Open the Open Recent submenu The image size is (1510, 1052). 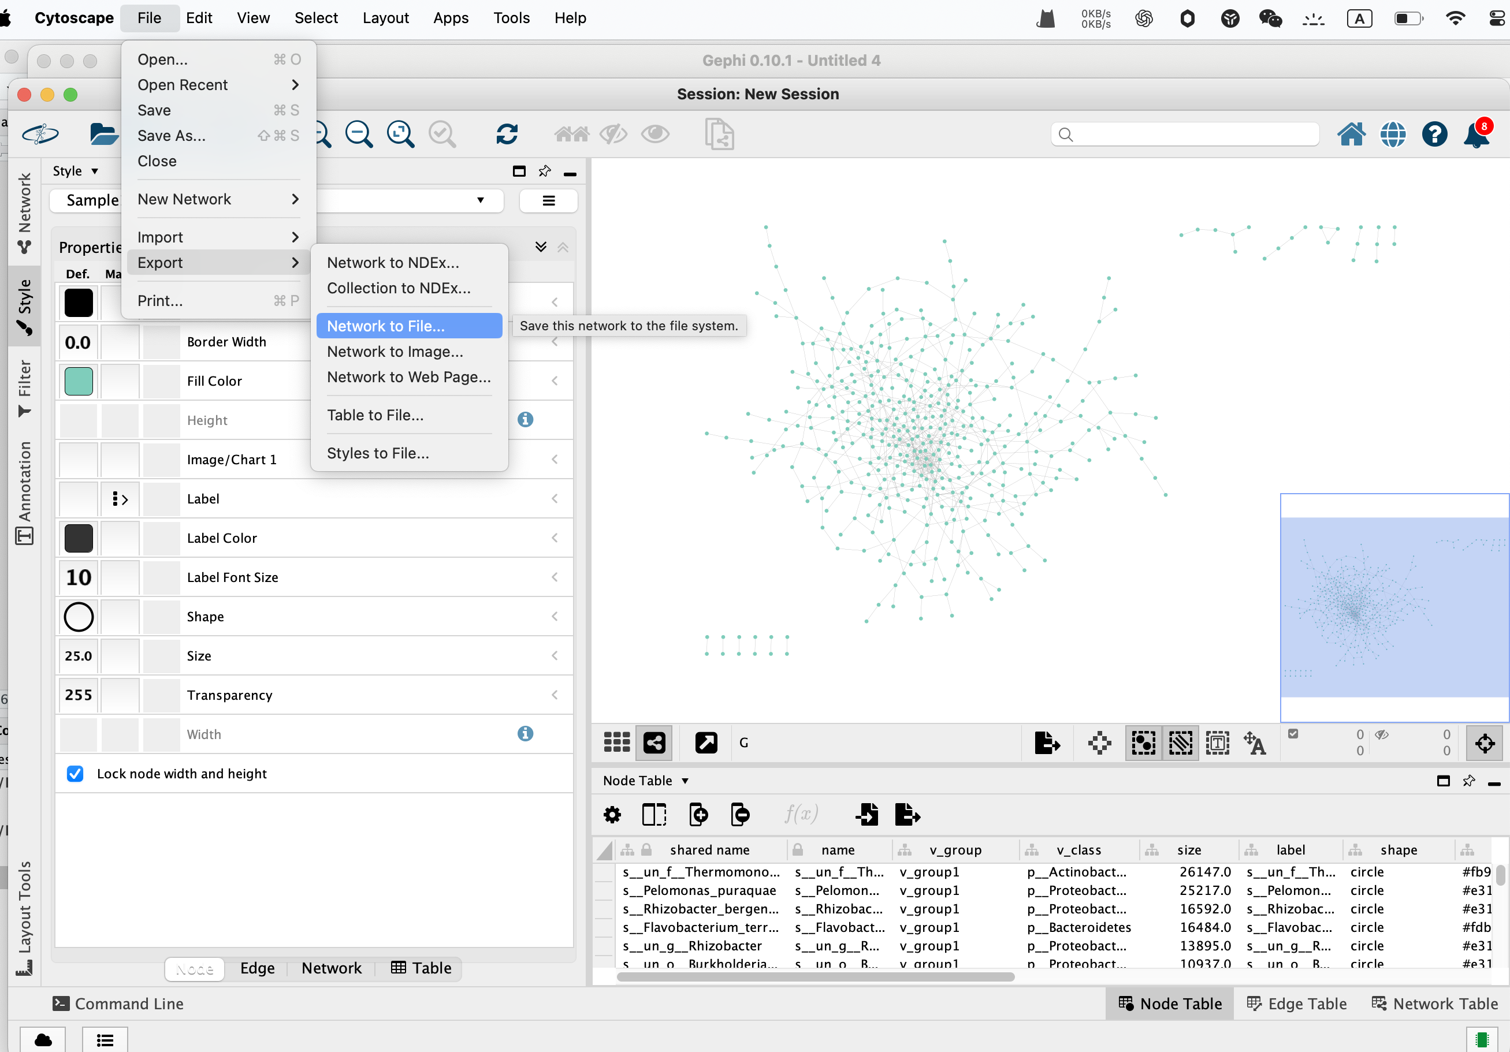[218, 85]
